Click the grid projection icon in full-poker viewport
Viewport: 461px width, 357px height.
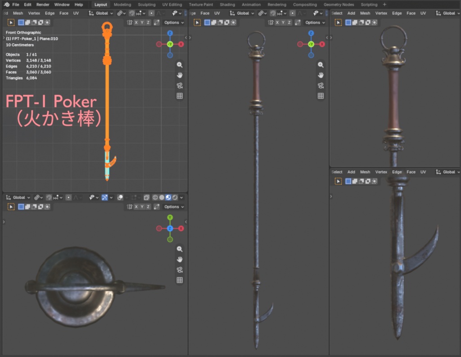(321, 96)
